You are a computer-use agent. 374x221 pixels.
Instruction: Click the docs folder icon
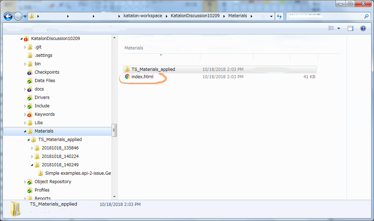29,89
